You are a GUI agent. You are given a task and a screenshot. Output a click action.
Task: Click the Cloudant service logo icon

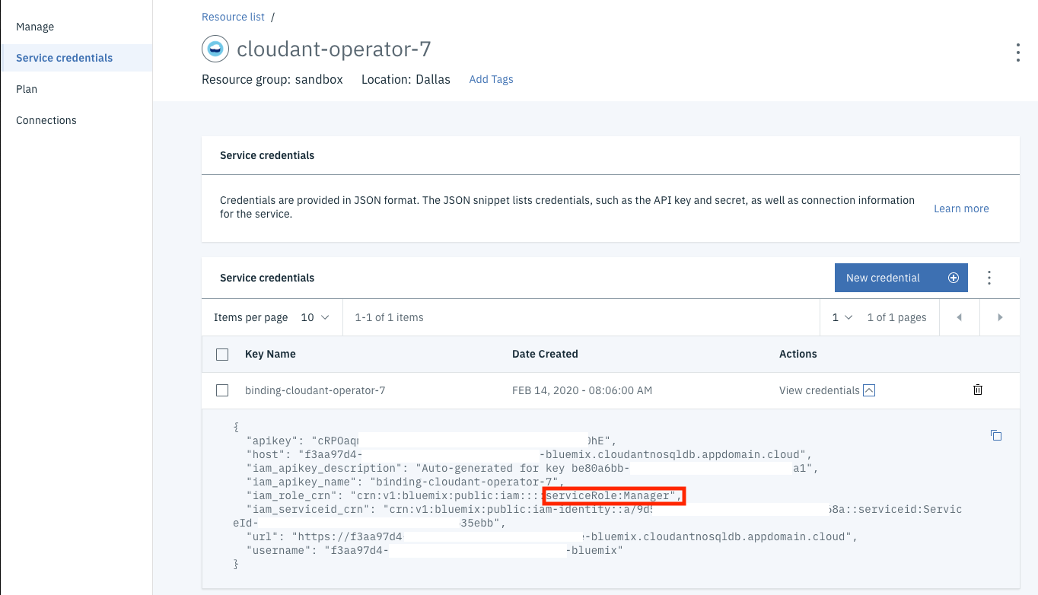[215, 49]
